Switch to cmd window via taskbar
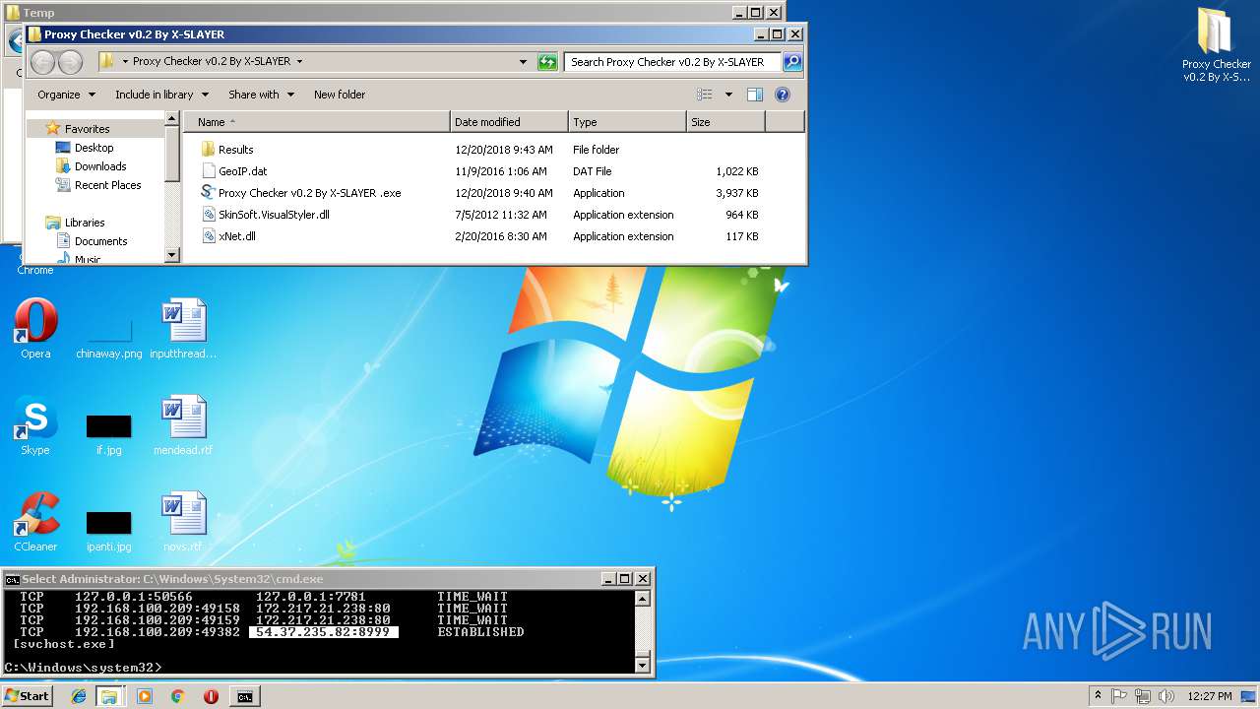 coord(244,696)
